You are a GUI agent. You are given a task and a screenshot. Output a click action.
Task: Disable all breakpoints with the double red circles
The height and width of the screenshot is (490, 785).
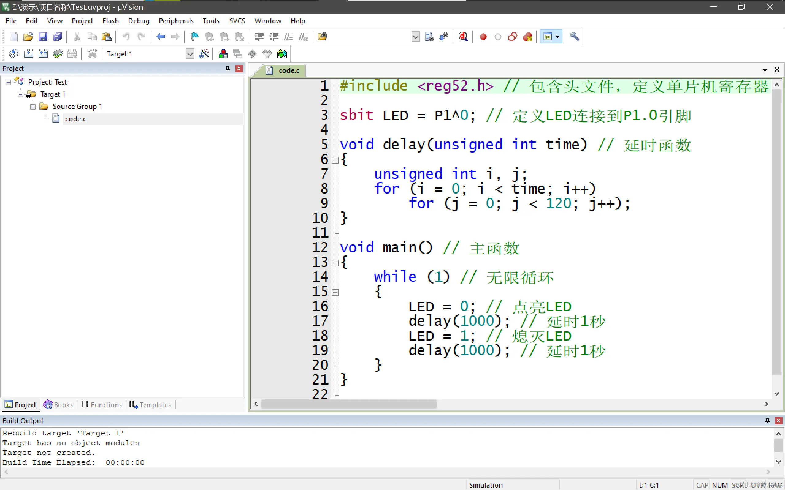coord(512,37)
